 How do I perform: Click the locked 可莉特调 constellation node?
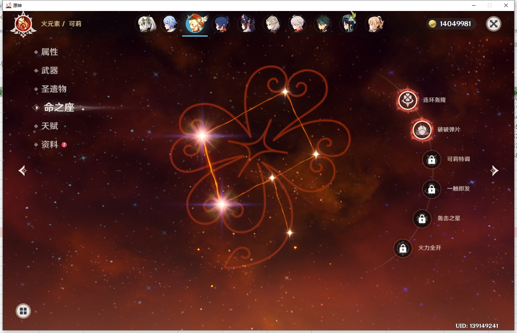[432, 160]
